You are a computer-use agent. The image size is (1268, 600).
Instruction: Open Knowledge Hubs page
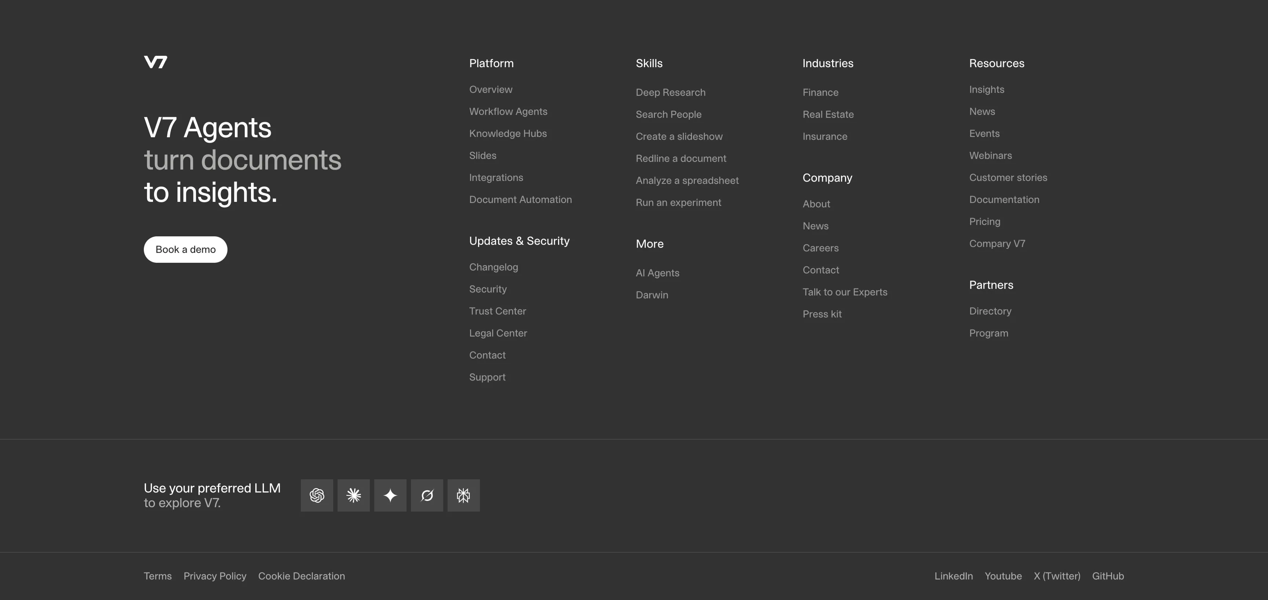pos(508,133)
